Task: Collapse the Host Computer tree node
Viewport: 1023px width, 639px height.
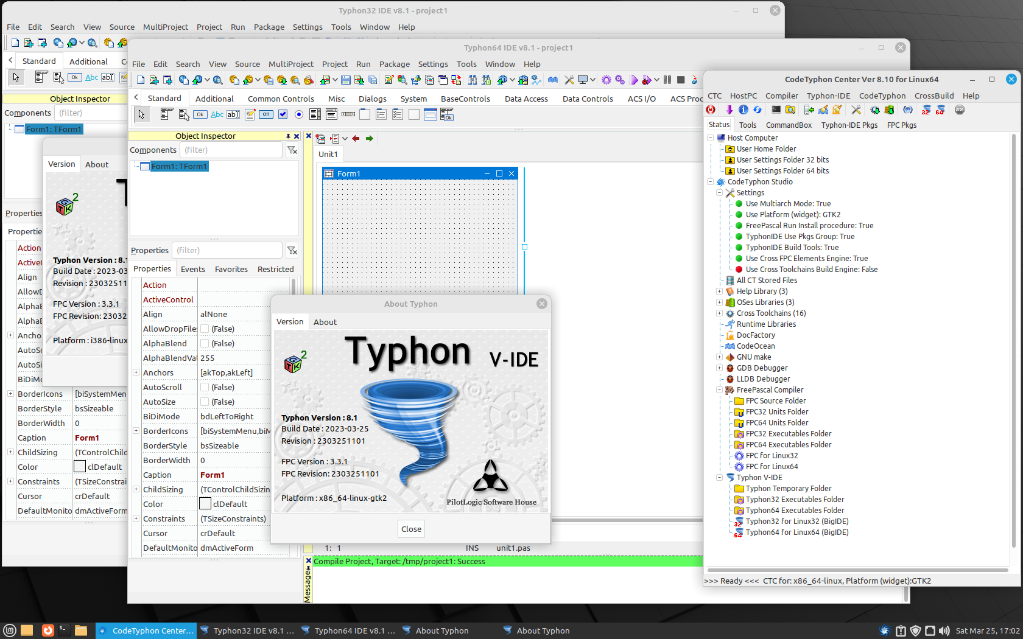Action: [x=710, y=138]
